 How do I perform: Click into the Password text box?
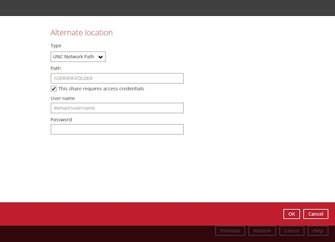pyautogui.click(x=117, y=129)
